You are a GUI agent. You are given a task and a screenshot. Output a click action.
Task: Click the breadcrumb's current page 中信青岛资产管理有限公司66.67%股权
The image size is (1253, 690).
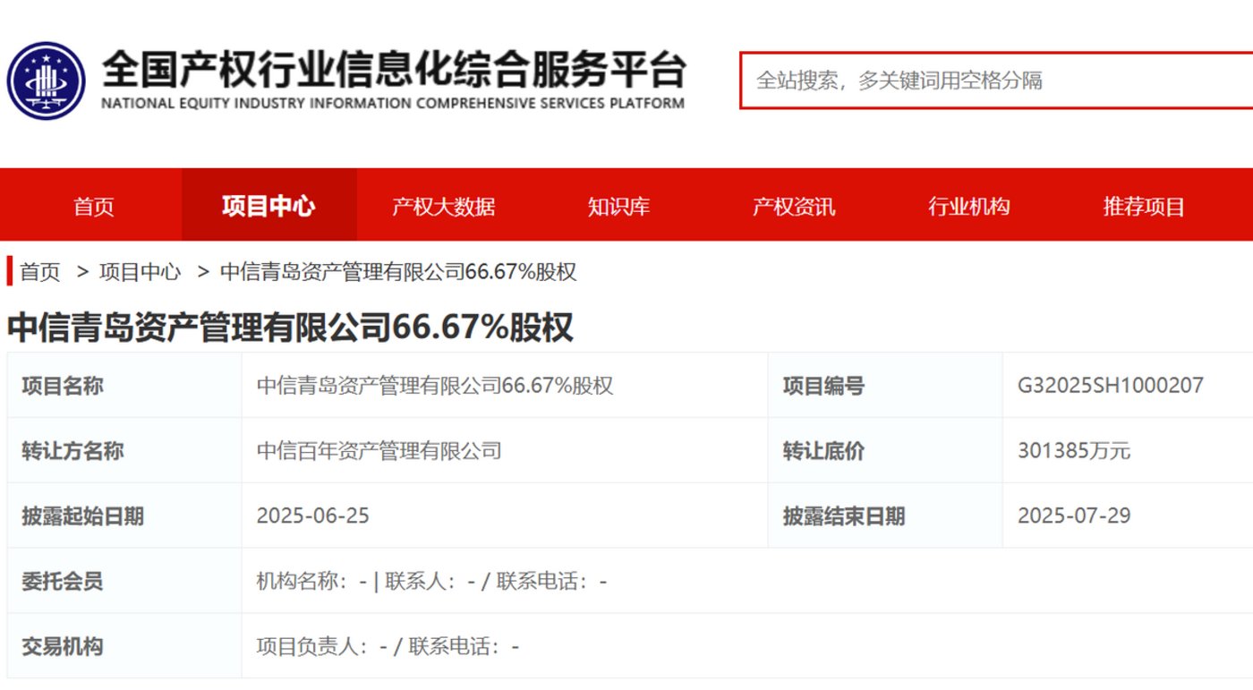[x=398, y=272]
